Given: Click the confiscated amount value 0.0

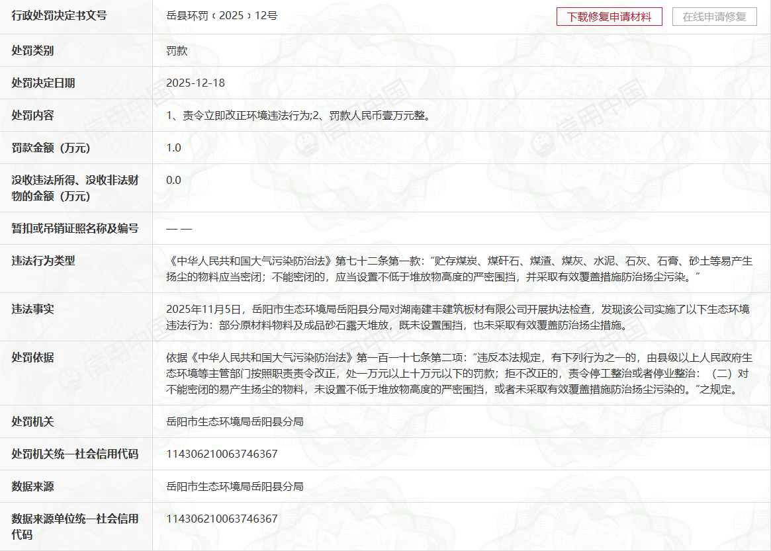Looking at the screenshot, I should (174, 180).
